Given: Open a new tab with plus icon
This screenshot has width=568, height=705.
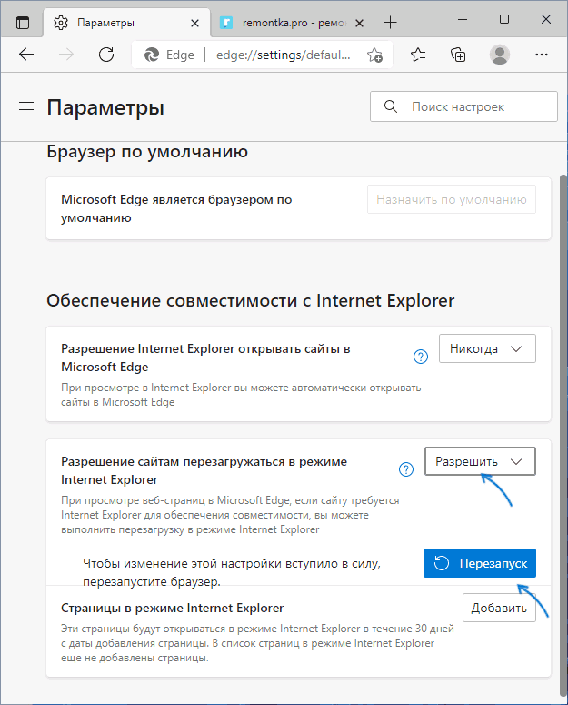Looking at the screenshot, I should click(x=391, y=23).
